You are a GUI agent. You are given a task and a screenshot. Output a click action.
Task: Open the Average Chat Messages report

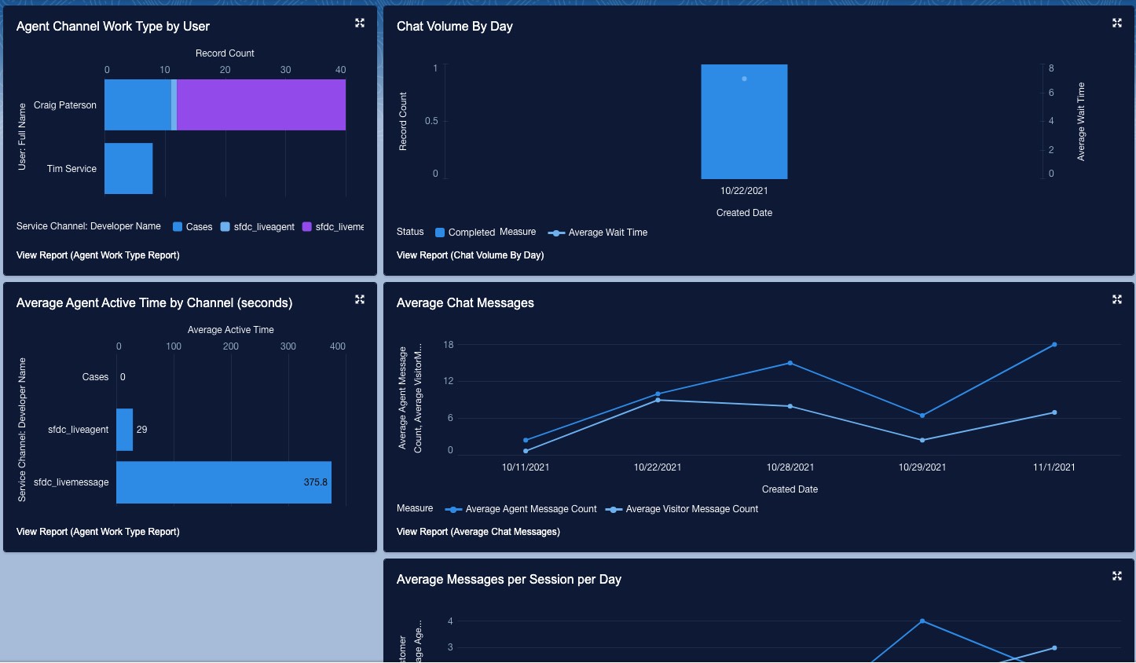point(478,532)
